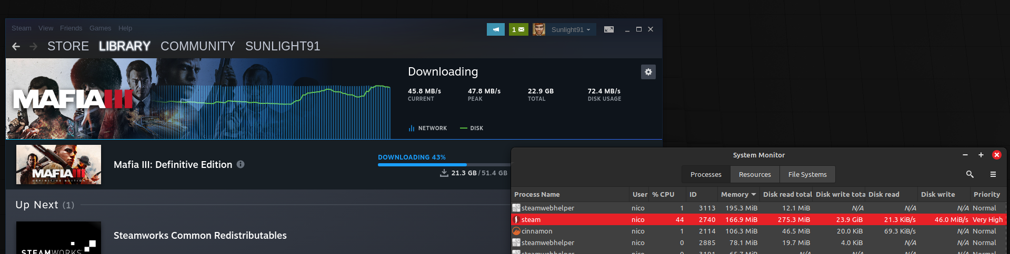Open Steam announcements megaphone icon
The width and height of the screenshot is (1010, 254).
496,29
